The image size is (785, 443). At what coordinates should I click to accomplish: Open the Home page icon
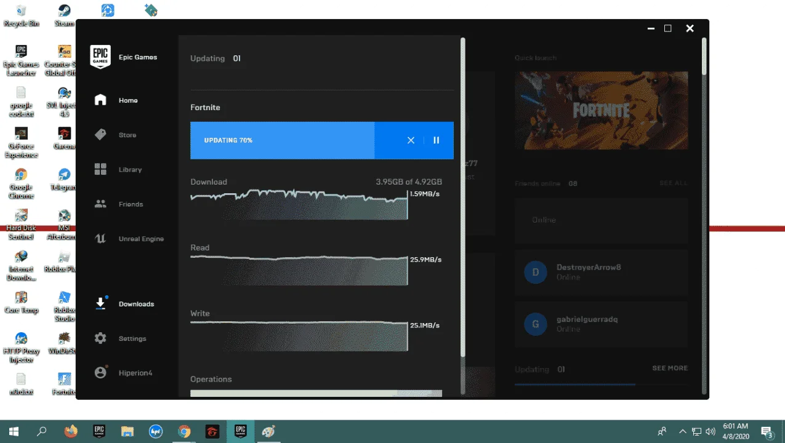100,100
